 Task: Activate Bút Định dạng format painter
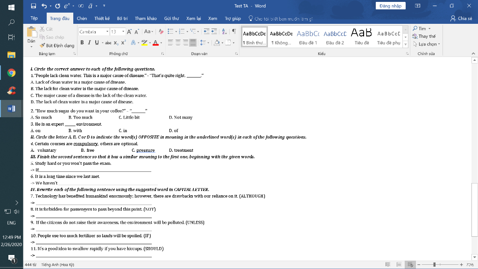57,45
